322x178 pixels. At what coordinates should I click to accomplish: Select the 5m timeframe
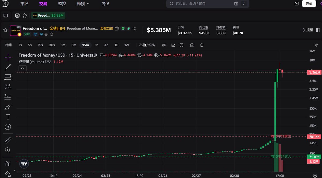tap(74, 45)
